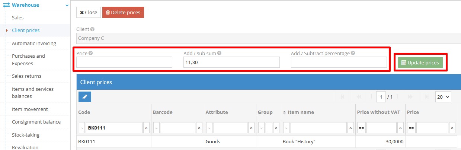Image resolution: width=461 pixels, height=150 pixels.
Task: Go to Automatic invoicing in sidebar
Action: [34, 43]
